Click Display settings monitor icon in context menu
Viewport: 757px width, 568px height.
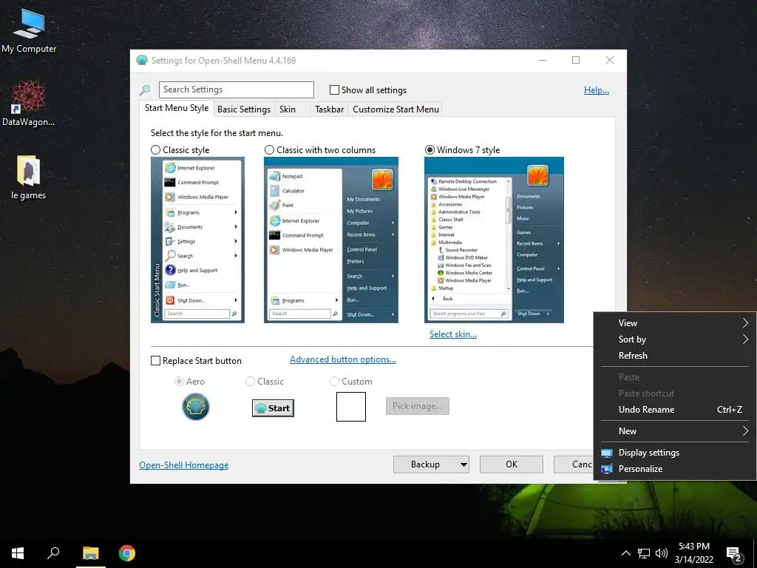click(607, 453)
